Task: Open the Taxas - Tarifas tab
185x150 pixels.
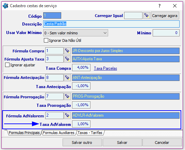Action: (90, 133)
